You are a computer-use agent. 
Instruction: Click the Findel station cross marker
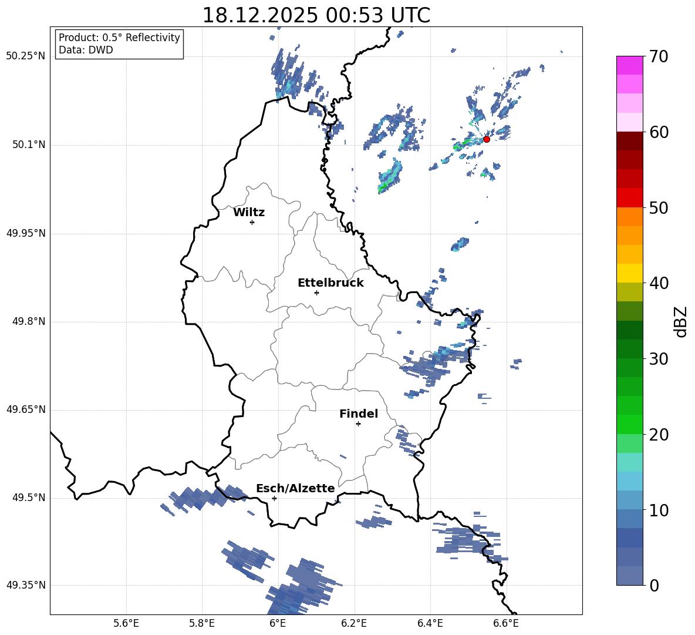358,424
